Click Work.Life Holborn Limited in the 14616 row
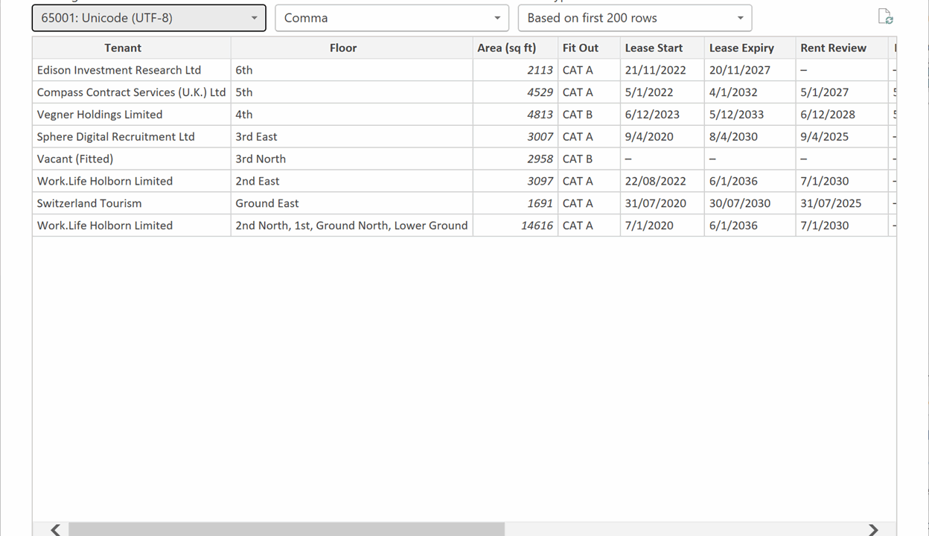This screenshot has height=536, width=929. coord(132,226)
